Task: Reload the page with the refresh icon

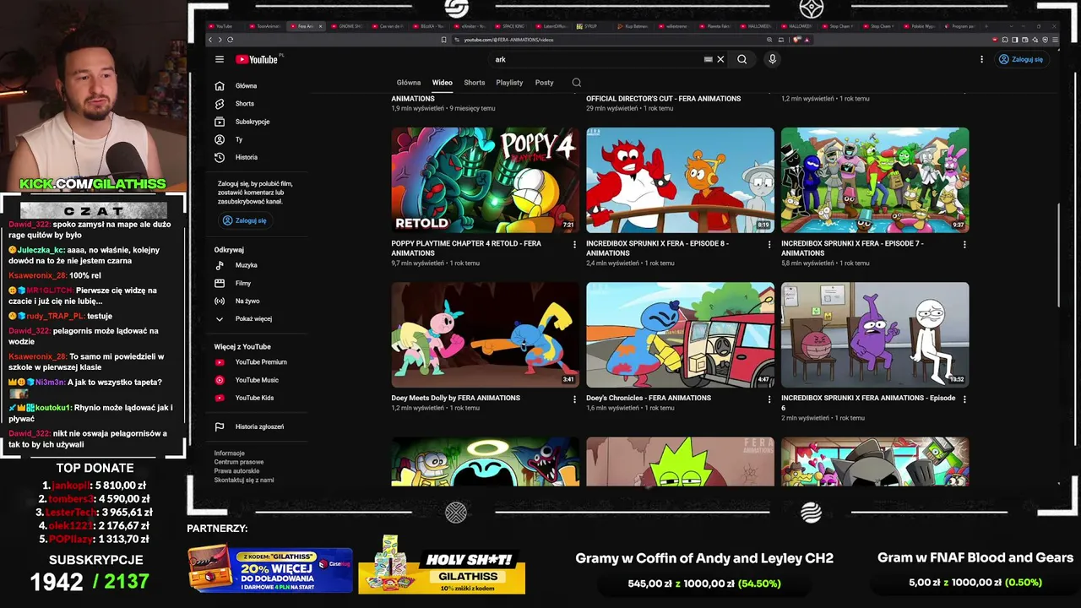Action: click(x=230, y=40)
